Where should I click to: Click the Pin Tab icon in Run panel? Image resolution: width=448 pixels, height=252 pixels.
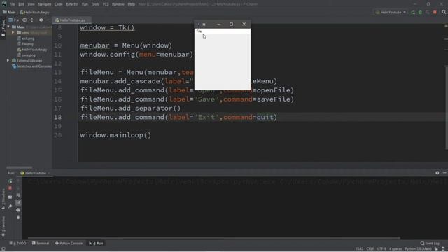(x=10, y=206)
